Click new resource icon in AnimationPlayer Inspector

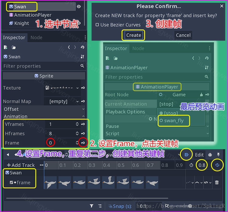point(107,58)
